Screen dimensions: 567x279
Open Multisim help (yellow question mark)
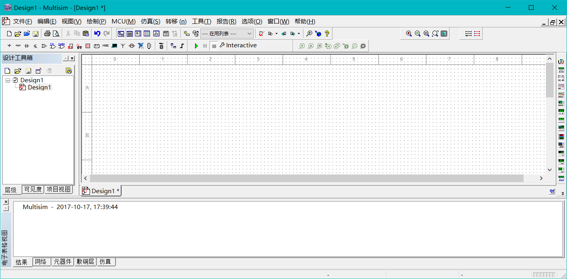pyautogui.click(x=327, y=34)
